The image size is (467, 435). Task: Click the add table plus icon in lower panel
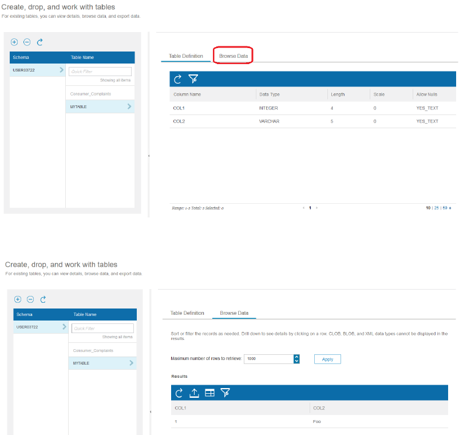tap(18, 299)
